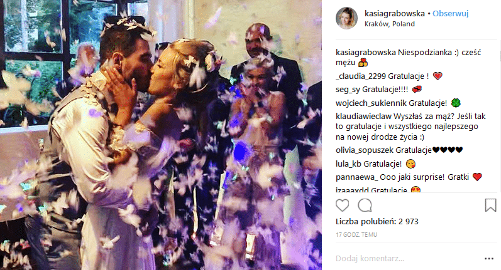Open the 17 godz. temu timestamp
The height and width of the screenshot is (270, 501).
(356, 235)
